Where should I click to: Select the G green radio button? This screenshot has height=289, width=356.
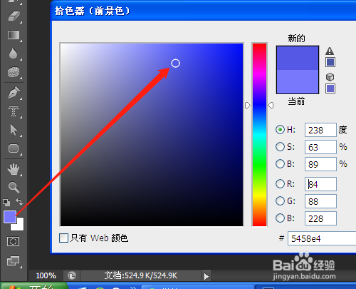[280, 201]
